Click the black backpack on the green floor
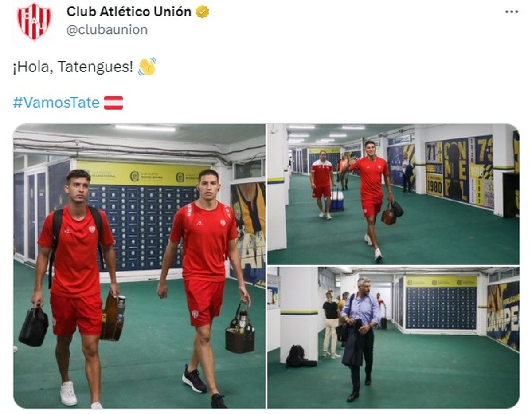532x414 pixels. click(297, 356)
